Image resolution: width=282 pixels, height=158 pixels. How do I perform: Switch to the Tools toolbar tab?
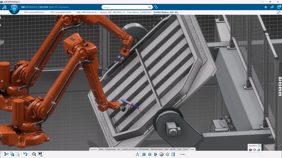click(x=179, y=149)
